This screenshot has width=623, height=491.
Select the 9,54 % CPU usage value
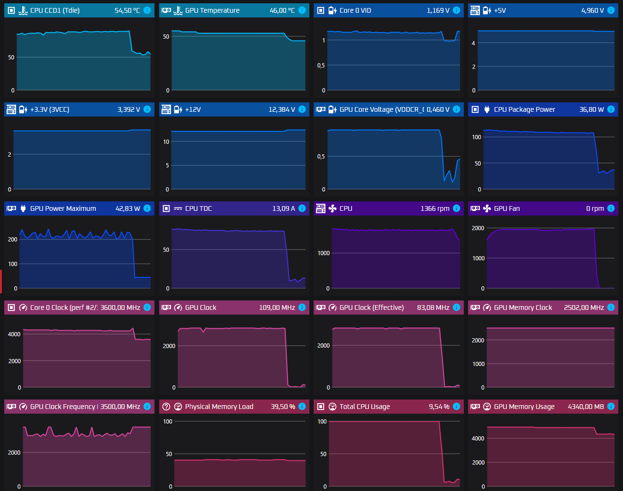pyautogui.click(x=439, y=407)
